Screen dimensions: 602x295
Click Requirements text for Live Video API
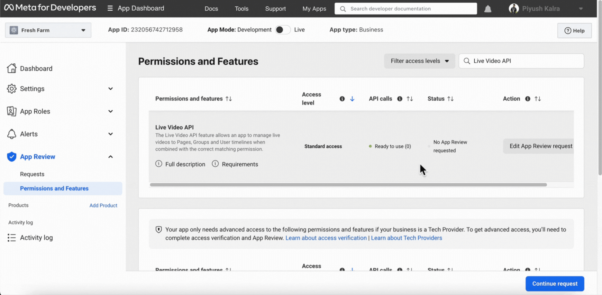[240, 164]
